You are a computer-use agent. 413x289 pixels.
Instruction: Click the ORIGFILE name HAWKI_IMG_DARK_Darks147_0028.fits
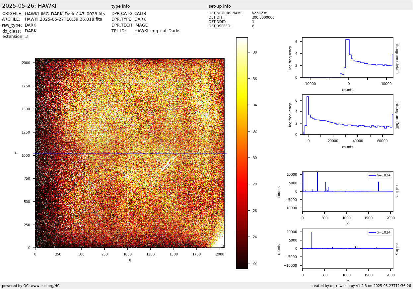tap(65, 14)
